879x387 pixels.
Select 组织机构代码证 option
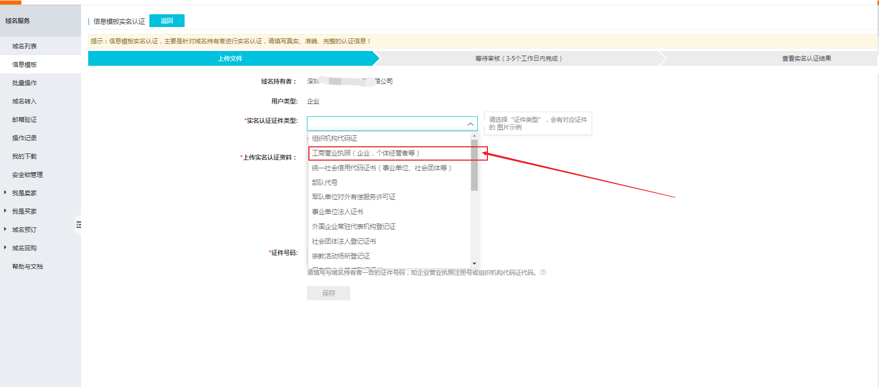tap(334, 138)
